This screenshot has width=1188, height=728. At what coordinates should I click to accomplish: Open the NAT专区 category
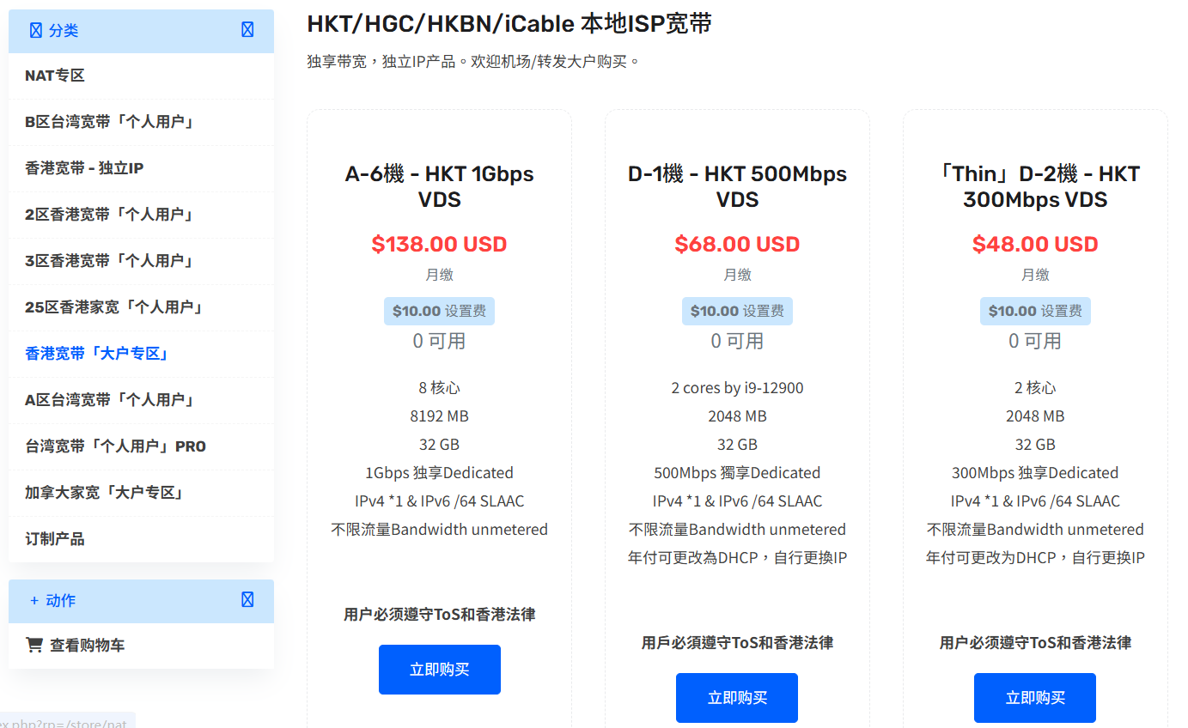coord(141,76)
